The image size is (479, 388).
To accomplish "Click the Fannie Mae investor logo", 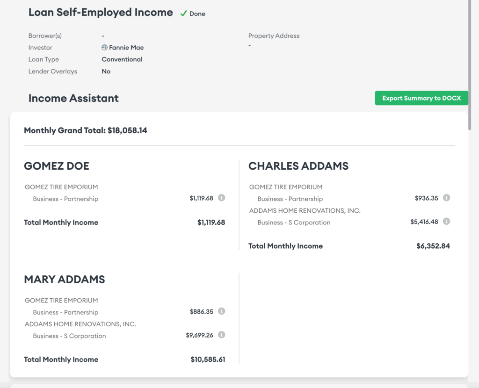I will click(104, 47).
